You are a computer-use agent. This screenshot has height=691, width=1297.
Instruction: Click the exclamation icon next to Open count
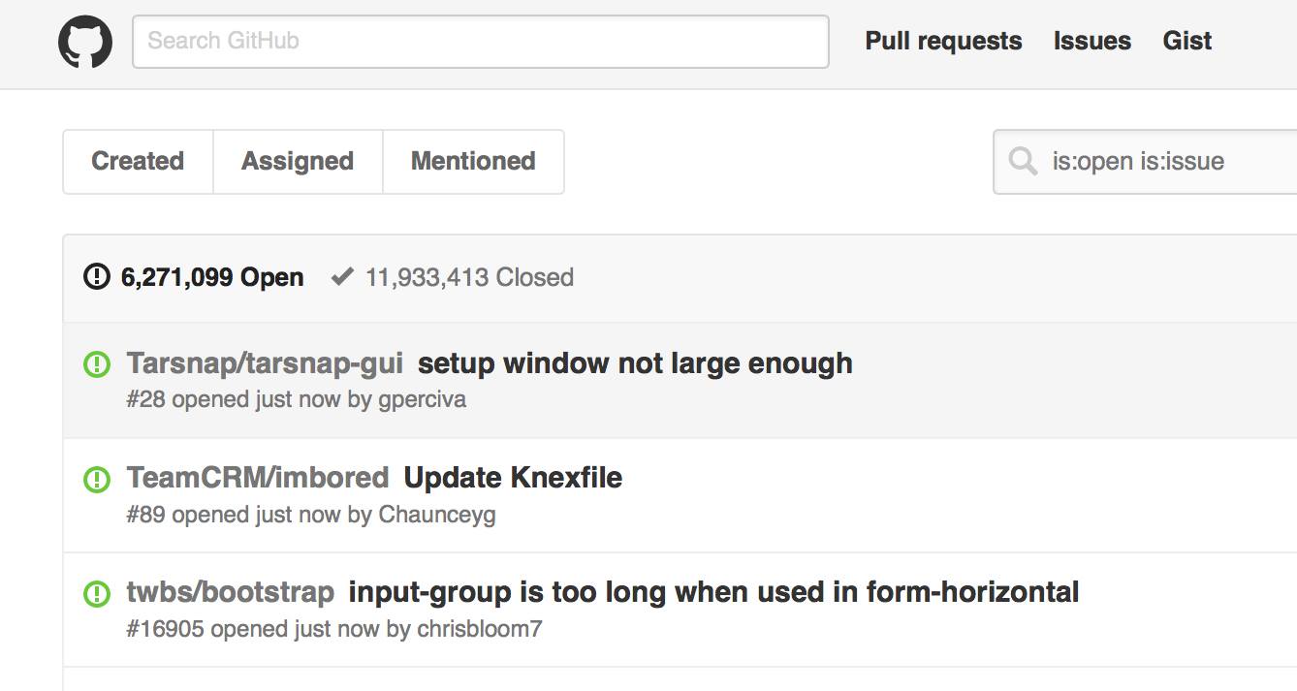(97, 277)
